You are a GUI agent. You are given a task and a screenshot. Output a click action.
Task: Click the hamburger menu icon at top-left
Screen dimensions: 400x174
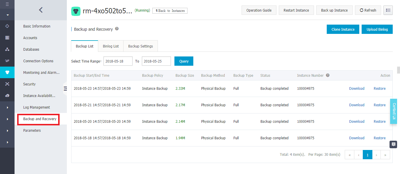tap(7, 4)
